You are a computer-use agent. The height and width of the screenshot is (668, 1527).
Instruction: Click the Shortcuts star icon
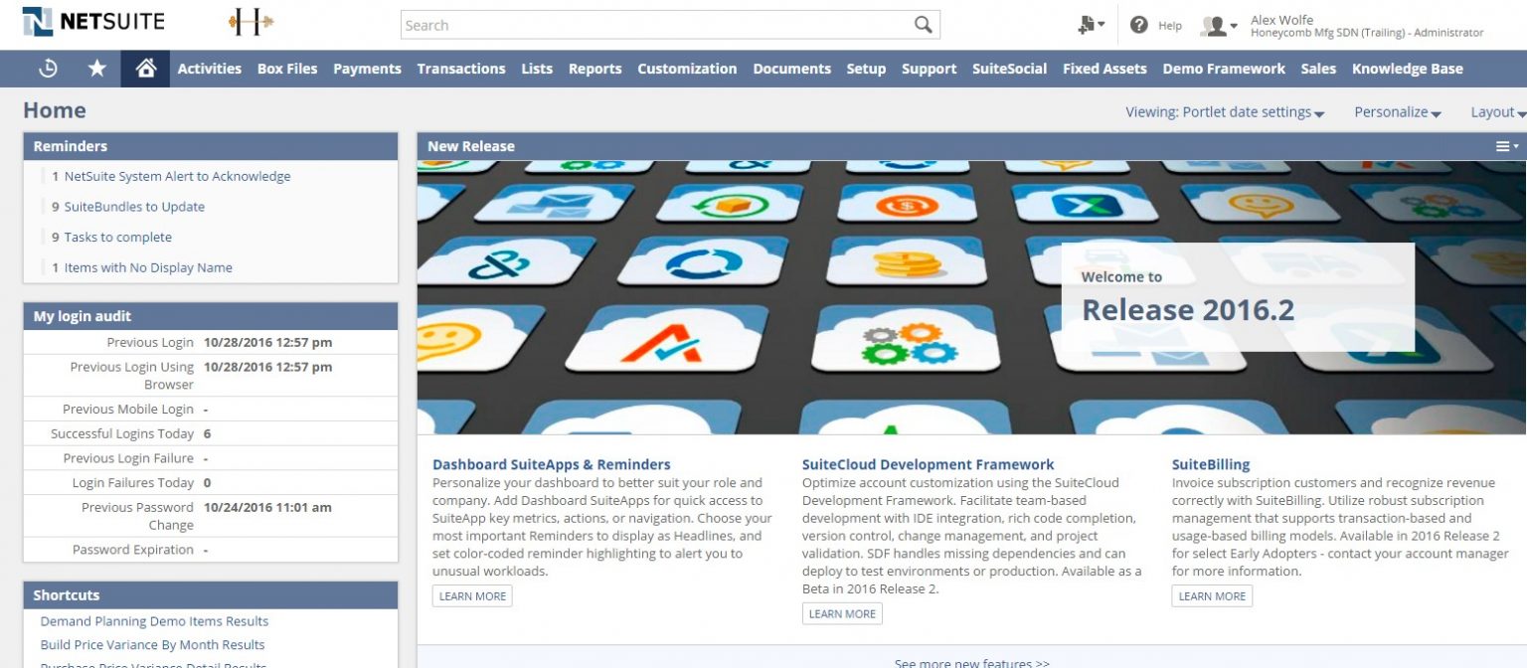tap(95, 68)
